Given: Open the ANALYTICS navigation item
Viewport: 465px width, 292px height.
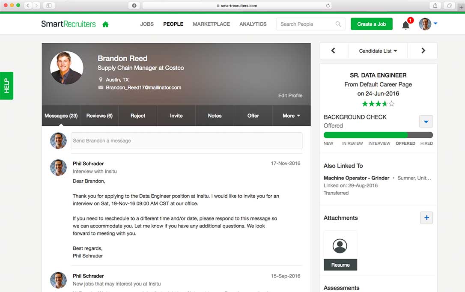Looking at the screenshot, I should click(253, 24).
